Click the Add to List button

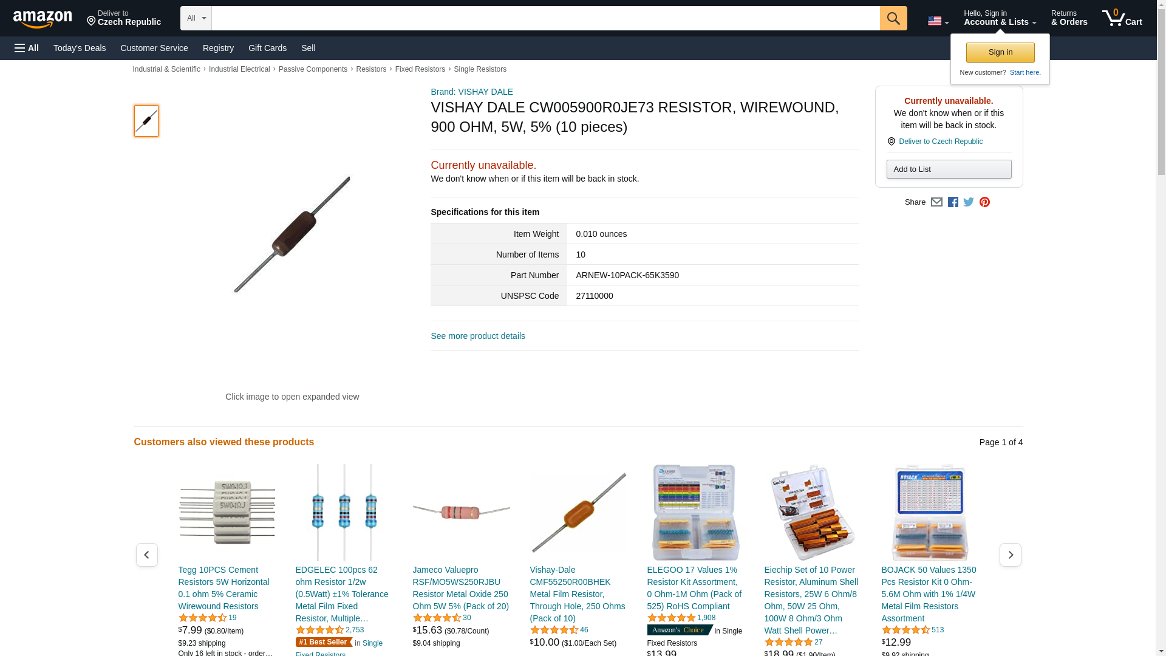pos(949,169)
